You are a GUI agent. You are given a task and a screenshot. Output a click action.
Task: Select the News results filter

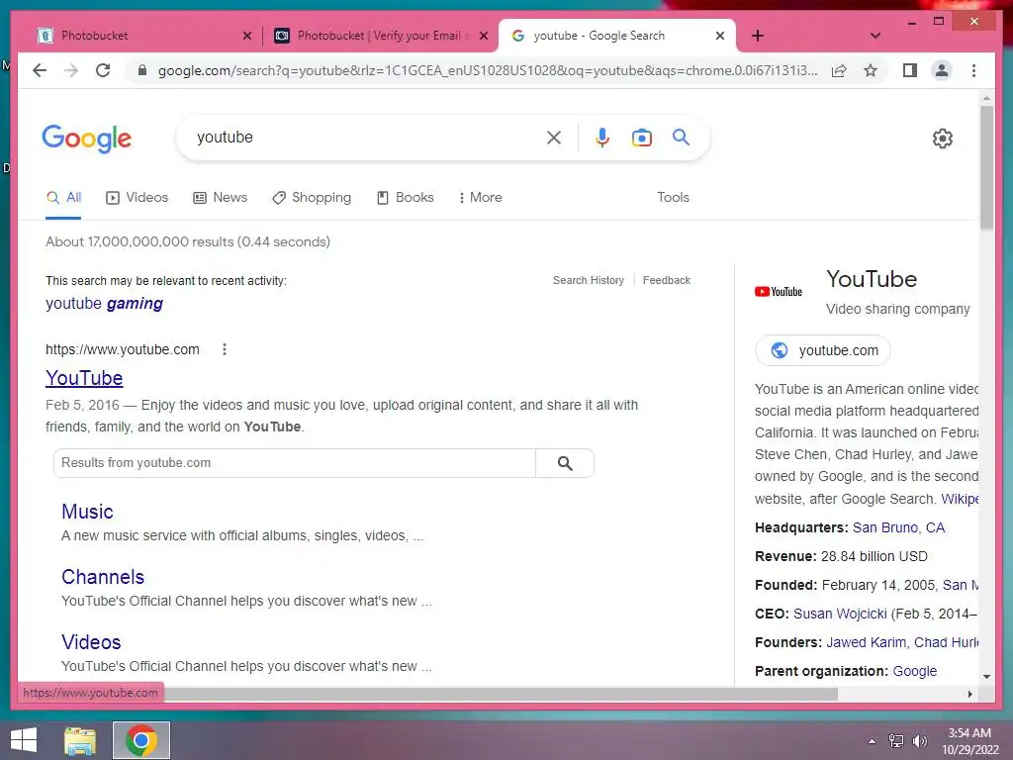point(221,198)
